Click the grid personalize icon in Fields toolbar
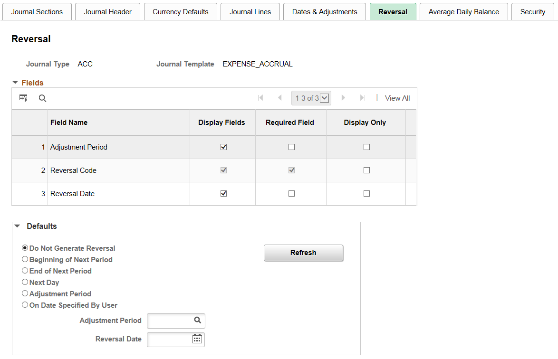Viewport: 558px width, 359px height. [x=23, y=98]
